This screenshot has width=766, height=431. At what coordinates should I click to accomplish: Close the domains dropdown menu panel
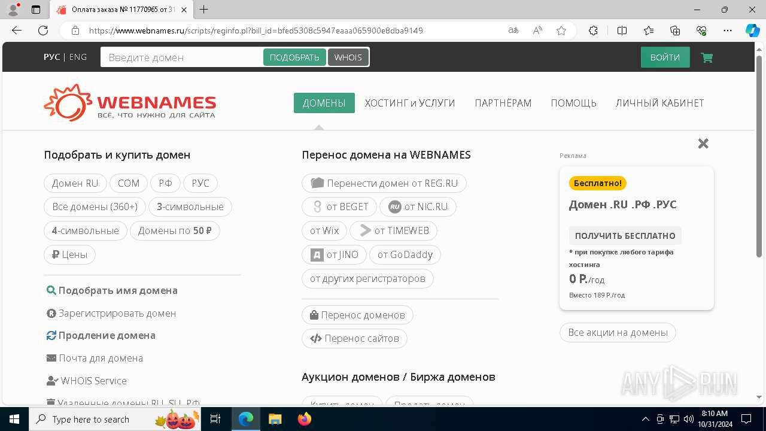click(703, 143)
